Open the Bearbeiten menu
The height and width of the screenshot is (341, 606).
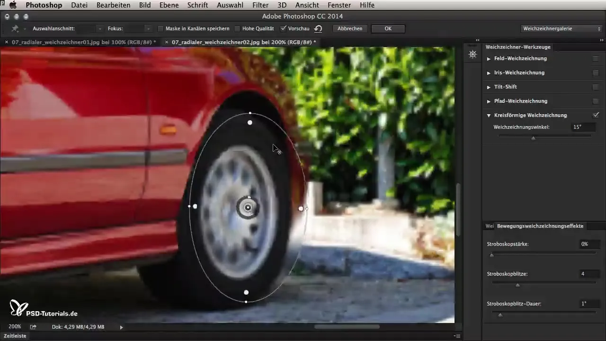click(113, 5)
